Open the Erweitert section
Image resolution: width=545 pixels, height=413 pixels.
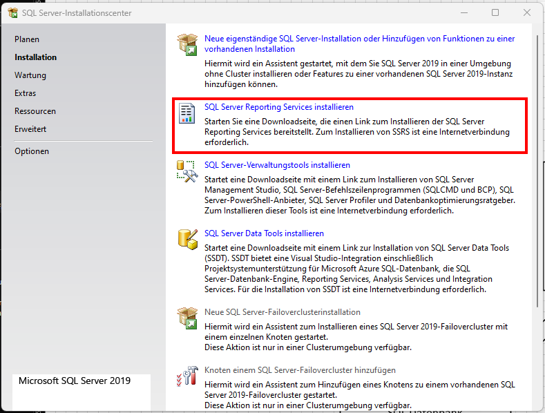click(30, 129)
